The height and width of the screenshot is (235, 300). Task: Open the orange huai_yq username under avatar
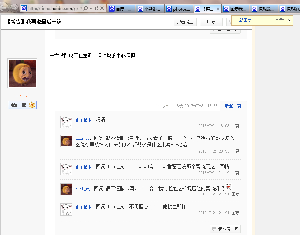click(x=22, y=95)
